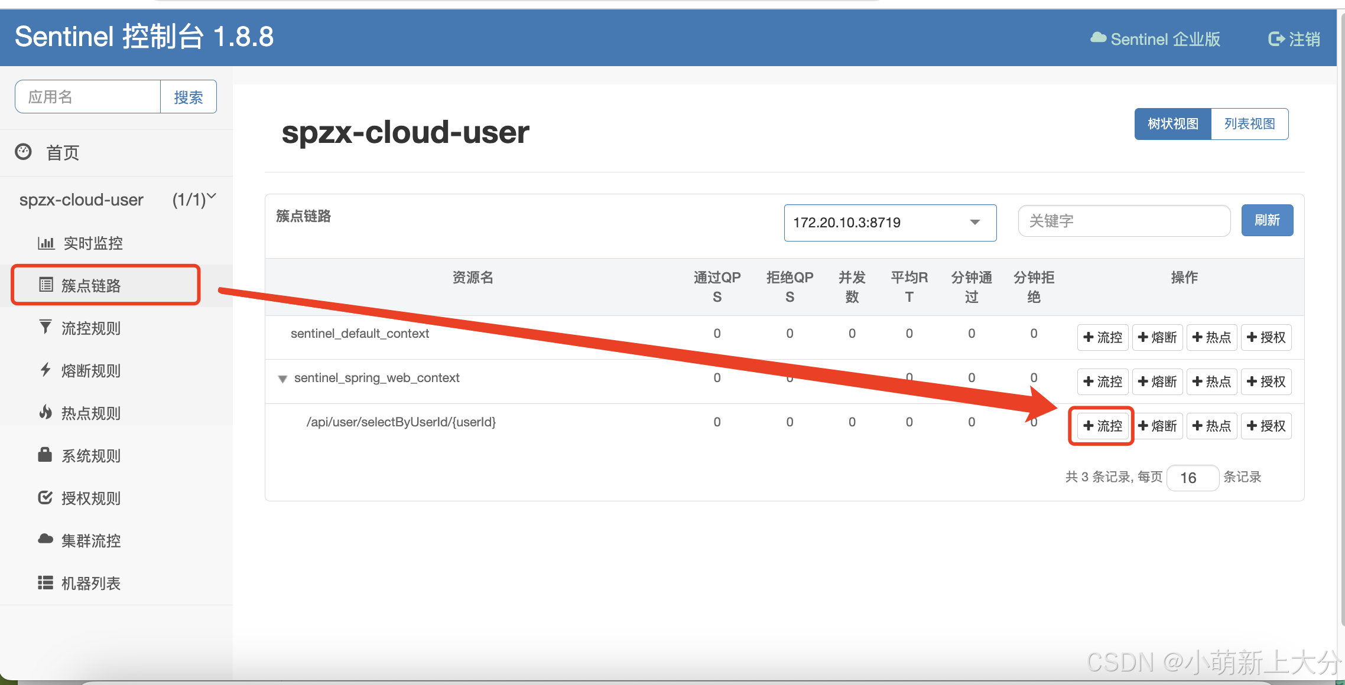1345x685 pixels.
Task: Open the machine IP 172.20.10.3:8719 dropdown
Action: (889, 223)
